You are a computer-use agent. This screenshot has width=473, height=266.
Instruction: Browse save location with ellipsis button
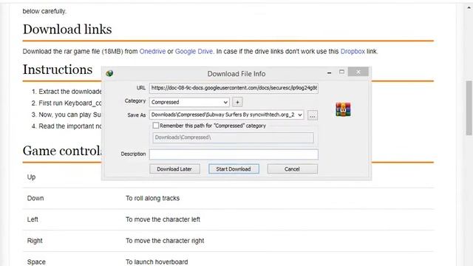pos(313,115)
